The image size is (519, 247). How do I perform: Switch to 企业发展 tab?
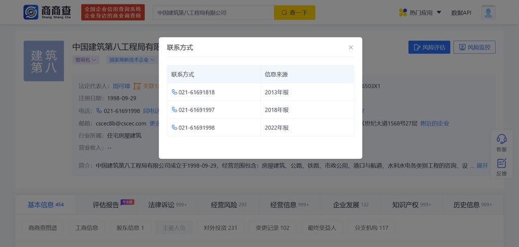pyautogui.click(x=351, y=205)
